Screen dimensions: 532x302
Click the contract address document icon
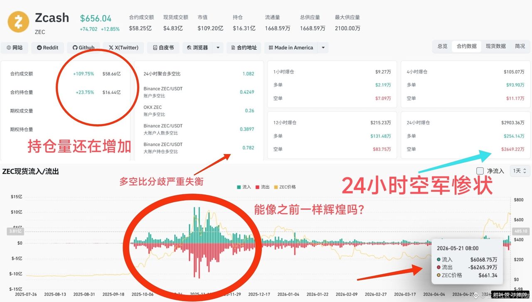(x=233, y=48)
